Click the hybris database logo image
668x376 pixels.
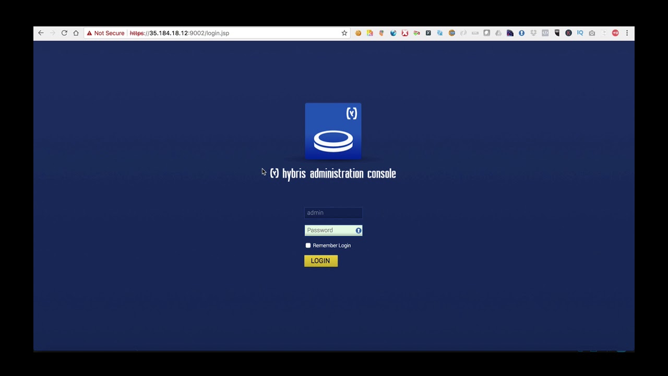tap(333, 131)
